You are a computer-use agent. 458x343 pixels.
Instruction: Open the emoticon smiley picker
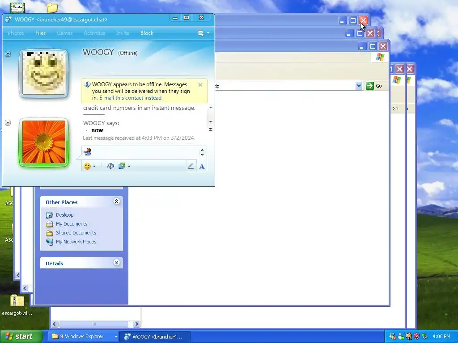click(87, 166)
